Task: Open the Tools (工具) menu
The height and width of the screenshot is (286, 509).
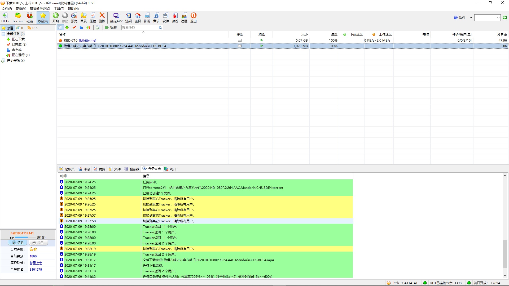Action: pos(59,9)
